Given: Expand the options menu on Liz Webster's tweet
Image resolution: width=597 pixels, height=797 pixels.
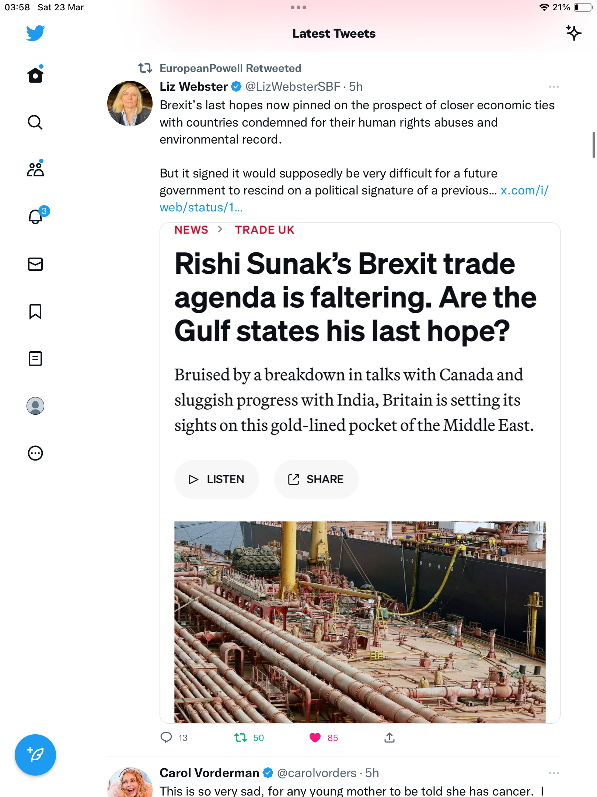Looking at the screenshot, I should [x=554, y=87].
